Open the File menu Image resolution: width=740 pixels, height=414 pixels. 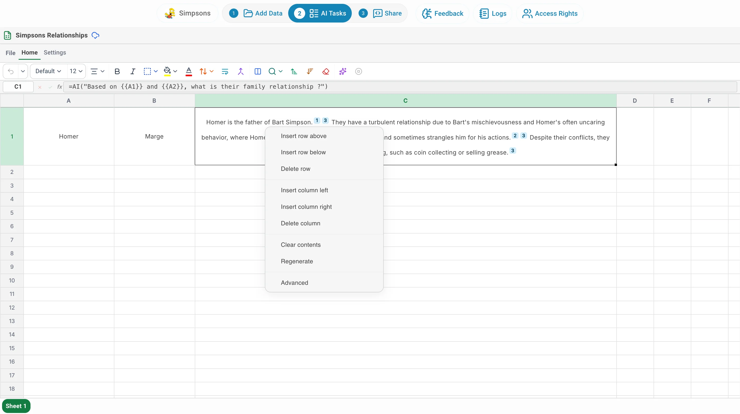point(10,53)
